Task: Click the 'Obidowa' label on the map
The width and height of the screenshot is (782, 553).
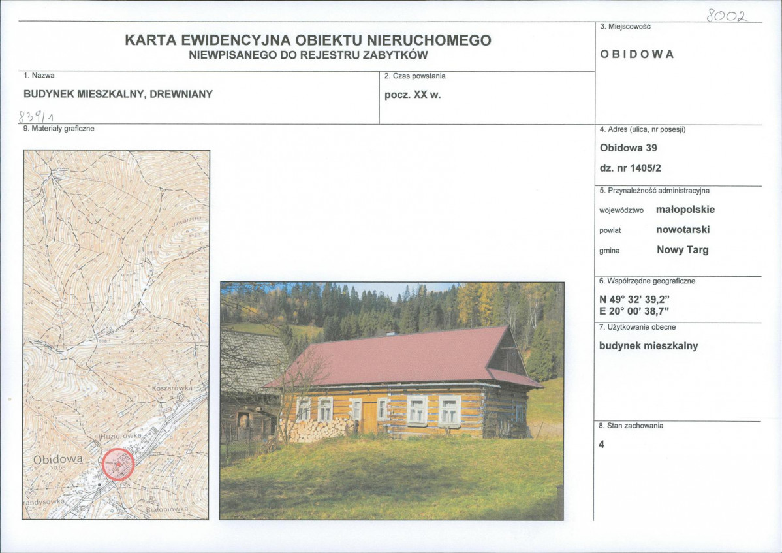Action: 58,459
